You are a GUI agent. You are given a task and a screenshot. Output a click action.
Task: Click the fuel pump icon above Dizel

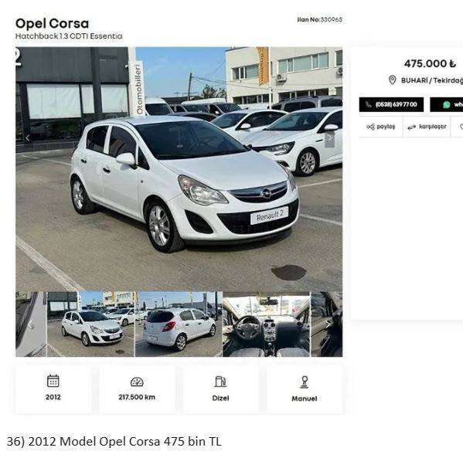(x=220, y=382)
